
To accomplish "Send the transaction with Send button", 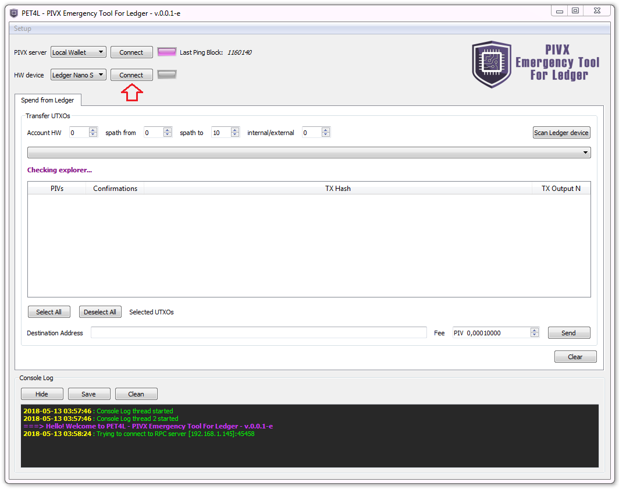I will [x=569, y=333].
